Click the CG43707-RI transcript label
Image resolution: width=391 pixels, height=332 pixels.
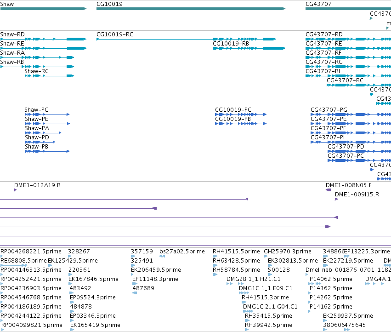[x=323, y=71]
